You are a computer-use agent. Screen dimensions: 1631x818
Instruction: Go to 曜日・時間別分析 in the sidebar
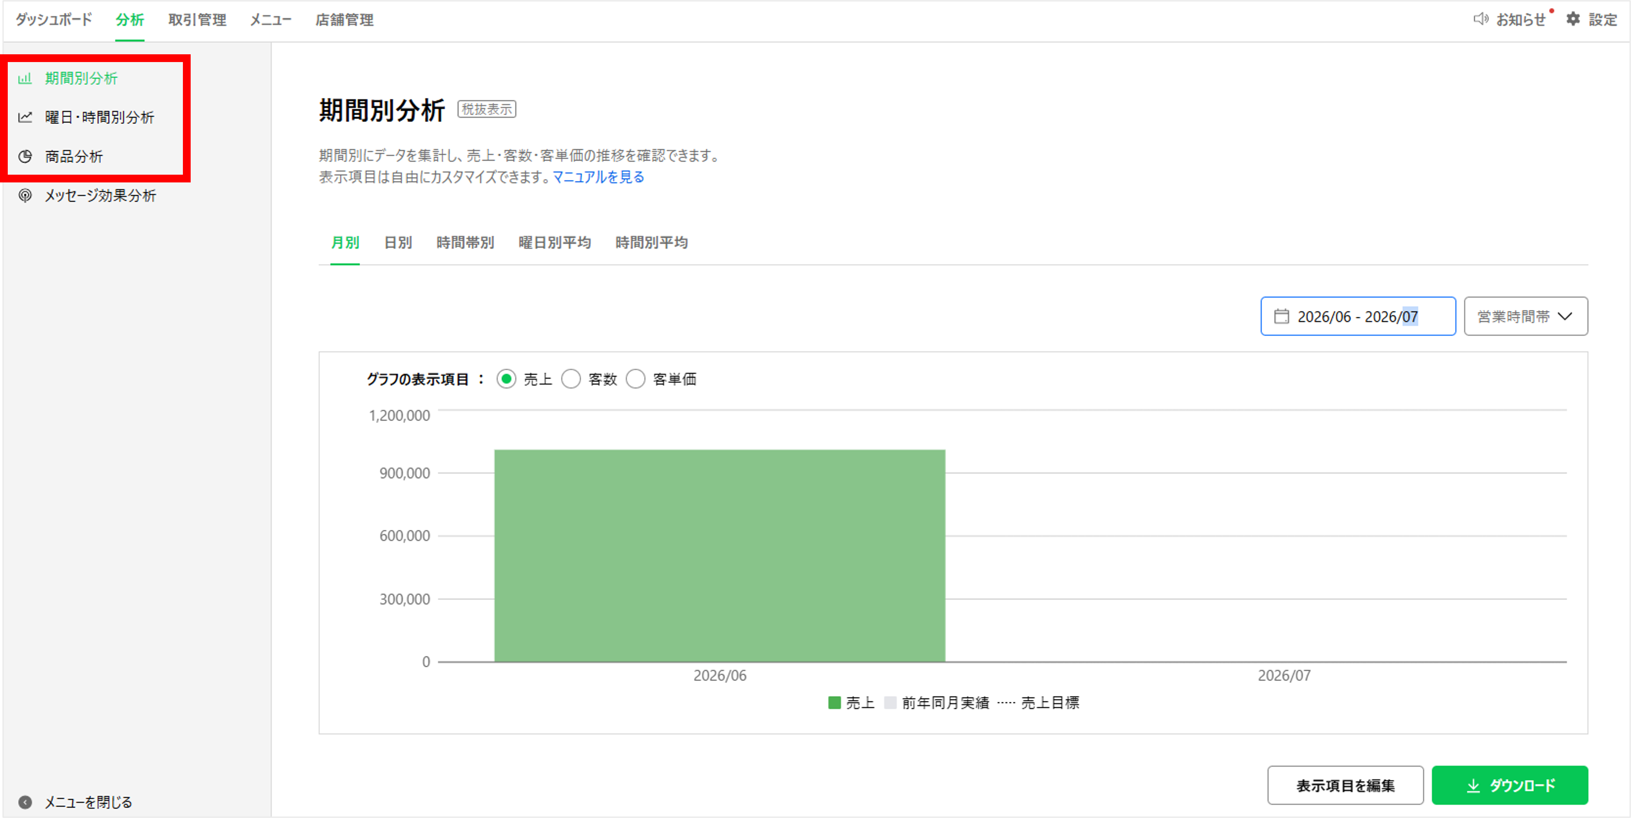99,117
